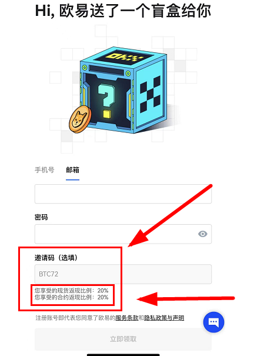Click the invite code field showing BTC72
Image resolution: width=254 pixels, height=356 pixels.
[x=123, y=274]
